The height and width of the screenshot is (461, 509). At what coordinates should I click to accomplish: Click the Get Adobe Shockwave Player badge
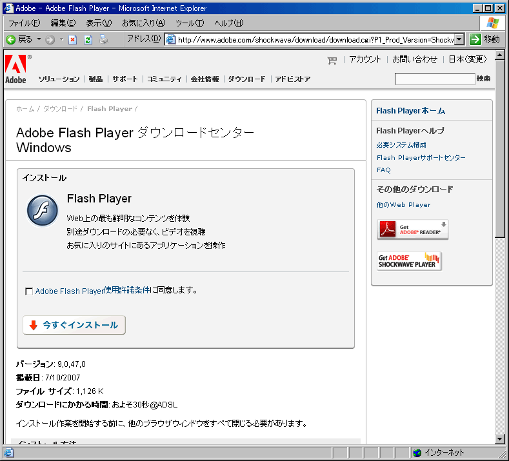tap(409, 261)
